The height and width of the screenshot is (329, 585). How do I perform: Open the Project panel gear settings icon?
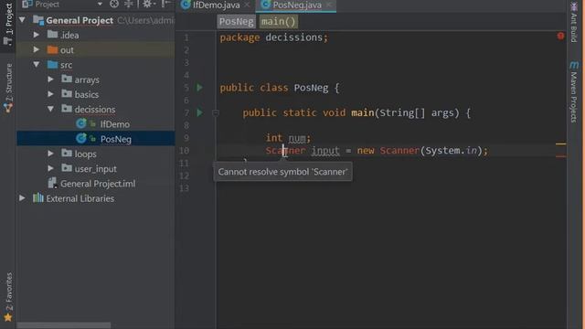click(148, 4)
